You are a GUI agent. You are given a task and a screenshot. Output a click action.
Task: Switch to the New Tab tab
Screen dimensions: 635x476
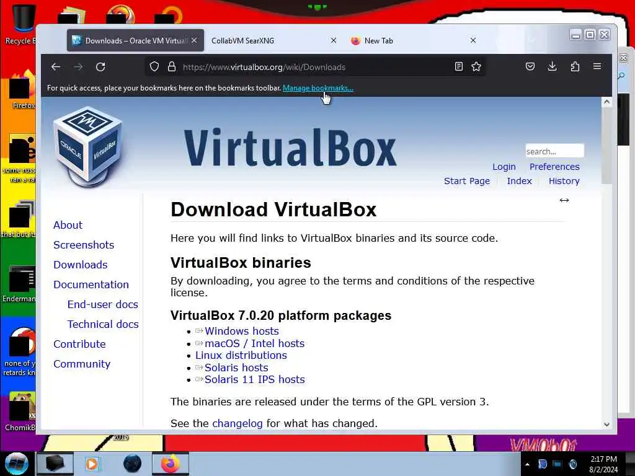pos(413,40)
